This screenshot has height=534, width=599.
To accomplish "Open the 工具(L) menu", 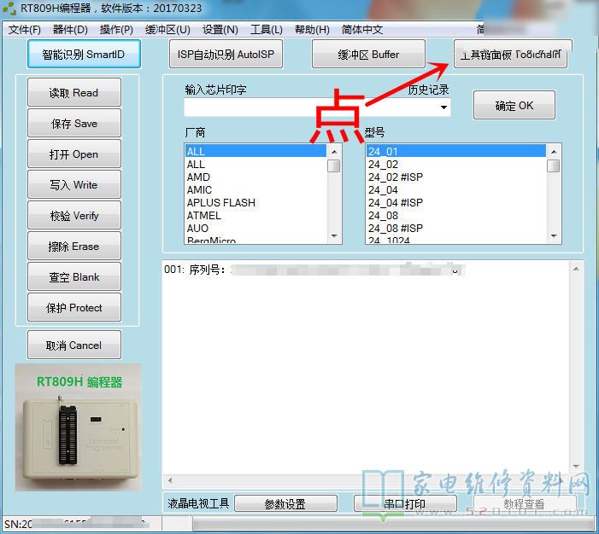I will click(266, 30).
